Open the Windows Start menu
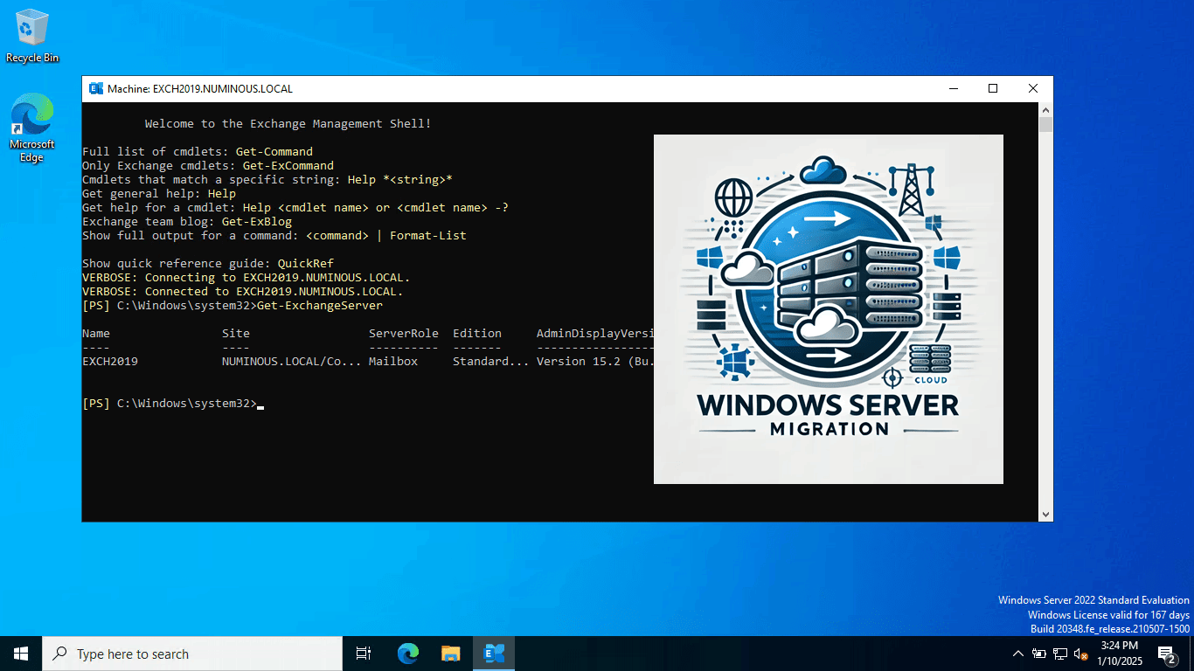Viewport: 1194px width, 671px height. tap(21, 654)
